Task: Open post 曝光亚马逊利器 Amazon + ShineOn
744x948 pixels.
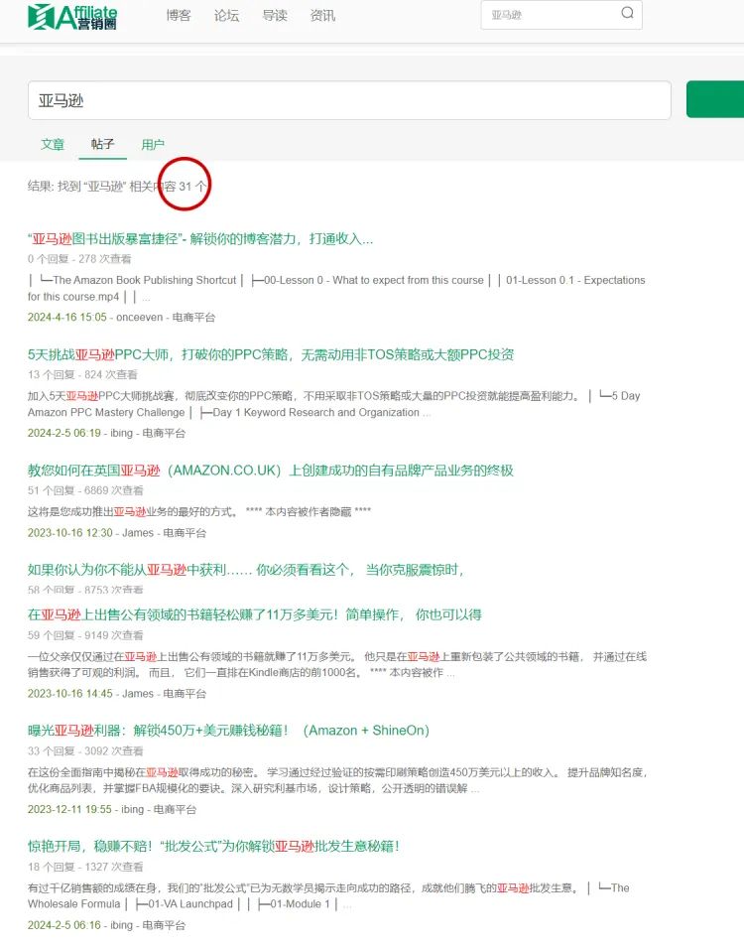Action: click(228, 731)
